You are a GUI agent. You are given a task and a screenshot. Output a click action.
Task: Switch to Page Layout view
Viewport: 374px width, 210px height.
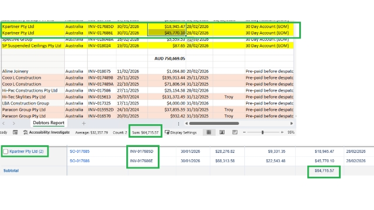222,132
